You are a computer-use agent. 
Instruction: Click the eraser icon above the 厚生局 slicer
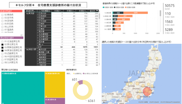[21, 35]
